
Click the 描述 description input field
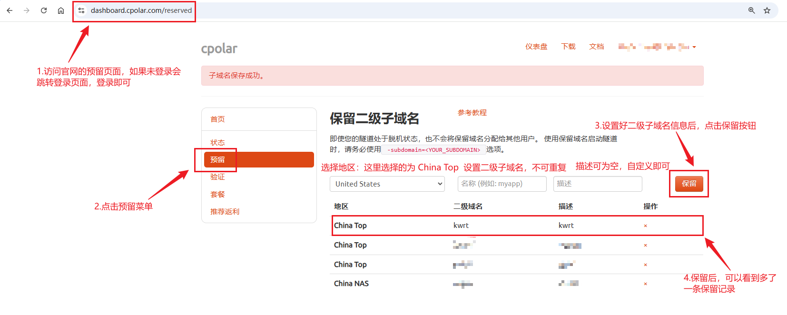(598, 184)
